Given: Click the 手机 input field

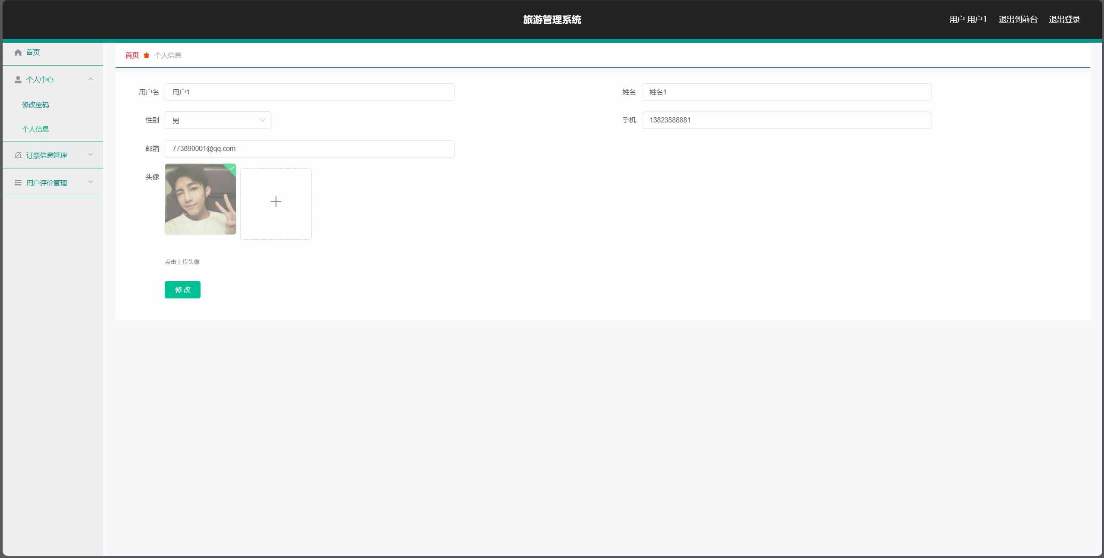Looking at the screenshot, I should click(x=786, y=120).
